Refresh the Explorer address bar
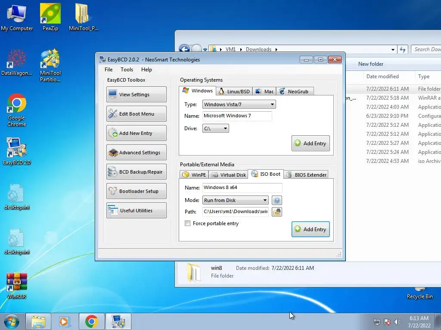The height and width of the screenshot is (330, 441). (x=403, y=50)
